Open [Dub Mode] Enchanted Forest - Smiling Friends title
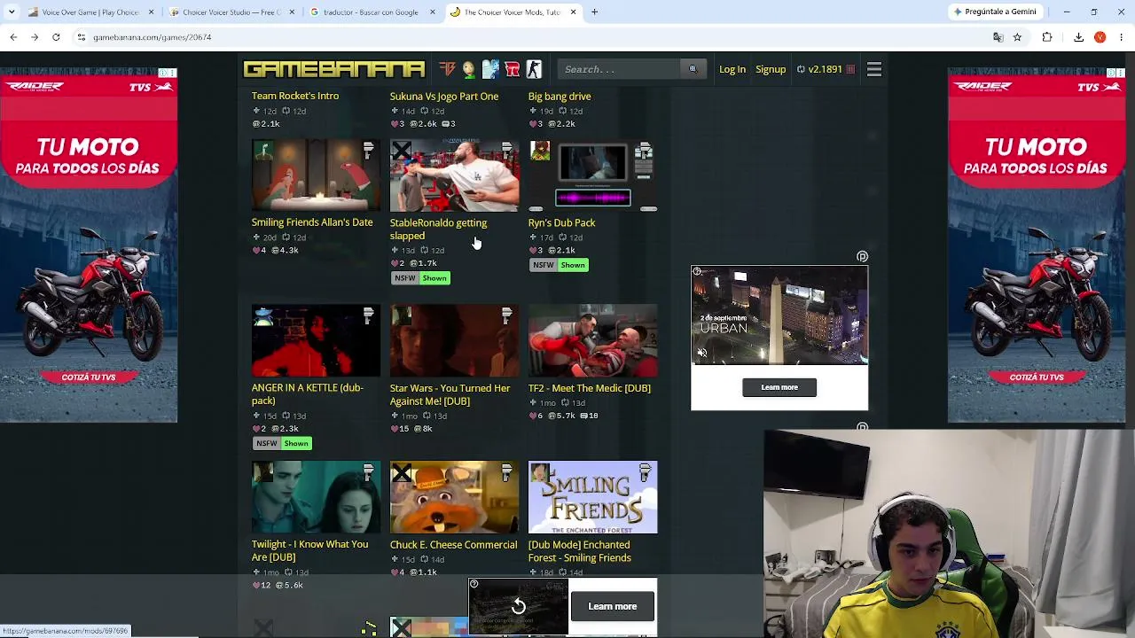 (580, 551)
